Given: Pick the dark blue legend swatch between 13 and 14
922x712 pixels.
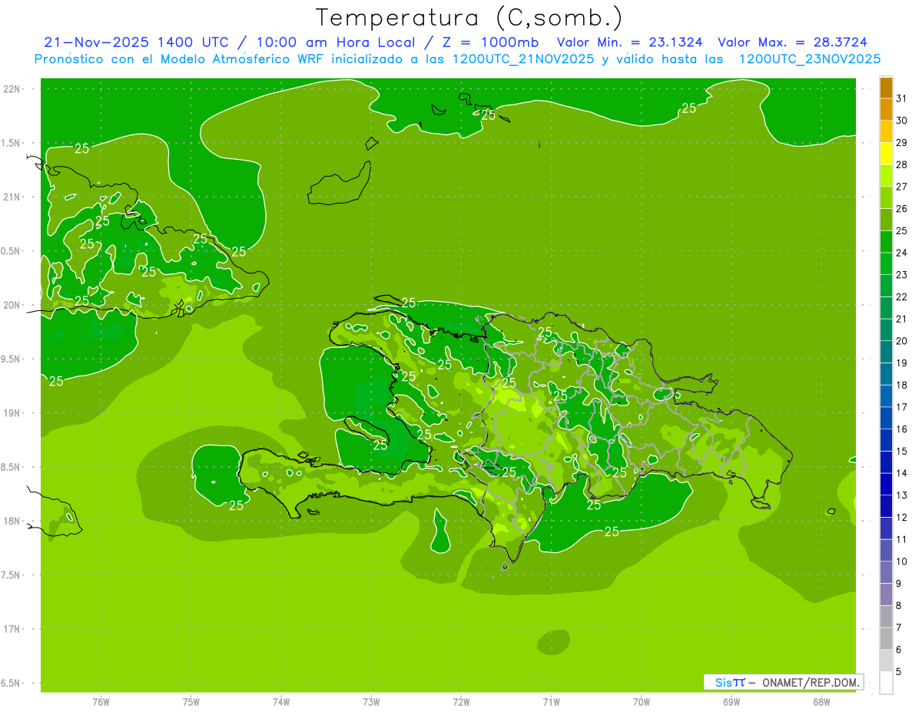Looking at the screenshot, I should pyautogui.click(x=886, y=484).
